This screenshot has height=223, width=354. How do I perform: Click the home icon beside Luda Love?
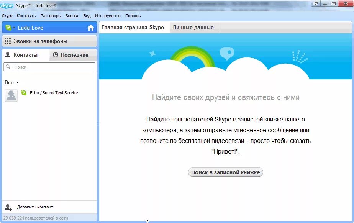[x=90, y=28]
